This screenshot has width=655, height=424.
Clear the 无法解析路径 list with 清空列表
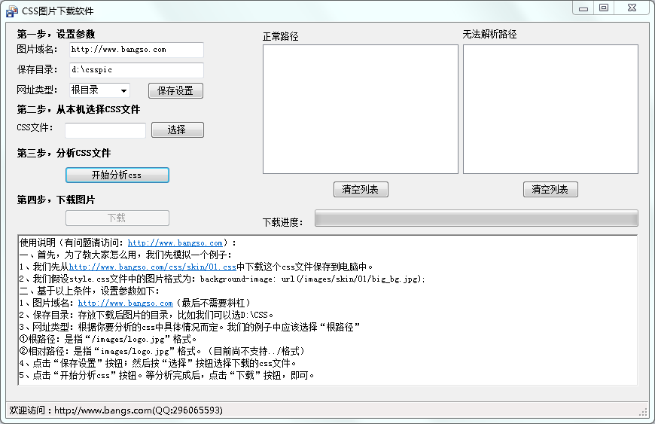click(550, 189)
